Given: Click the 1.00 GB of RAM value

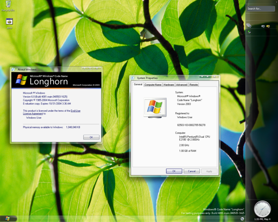Looking at the screenshot, I should point(188,151).
